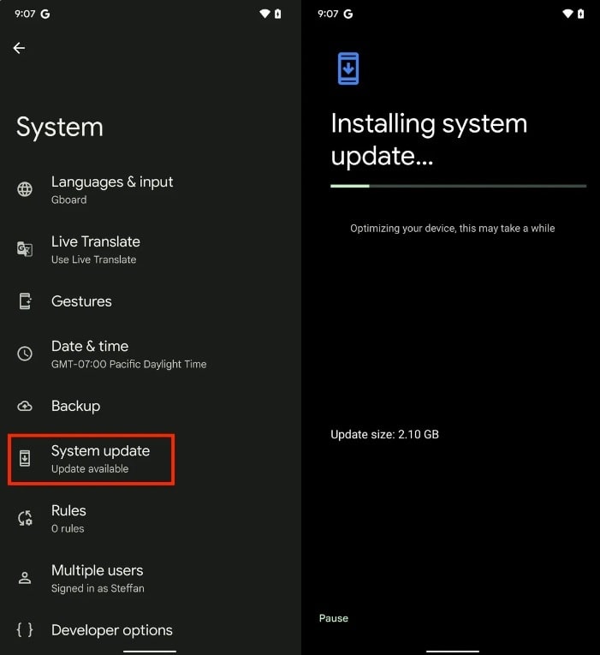
Task: Tap the Wi-Fi icon in left status bar
Action: pyautogui.click(x=264, y=14)
